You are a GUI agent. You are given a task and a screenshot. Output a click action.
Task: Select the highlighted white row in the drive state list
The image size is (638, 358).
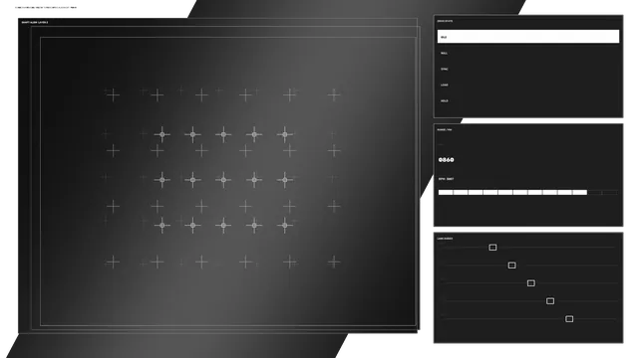[528, 37]
